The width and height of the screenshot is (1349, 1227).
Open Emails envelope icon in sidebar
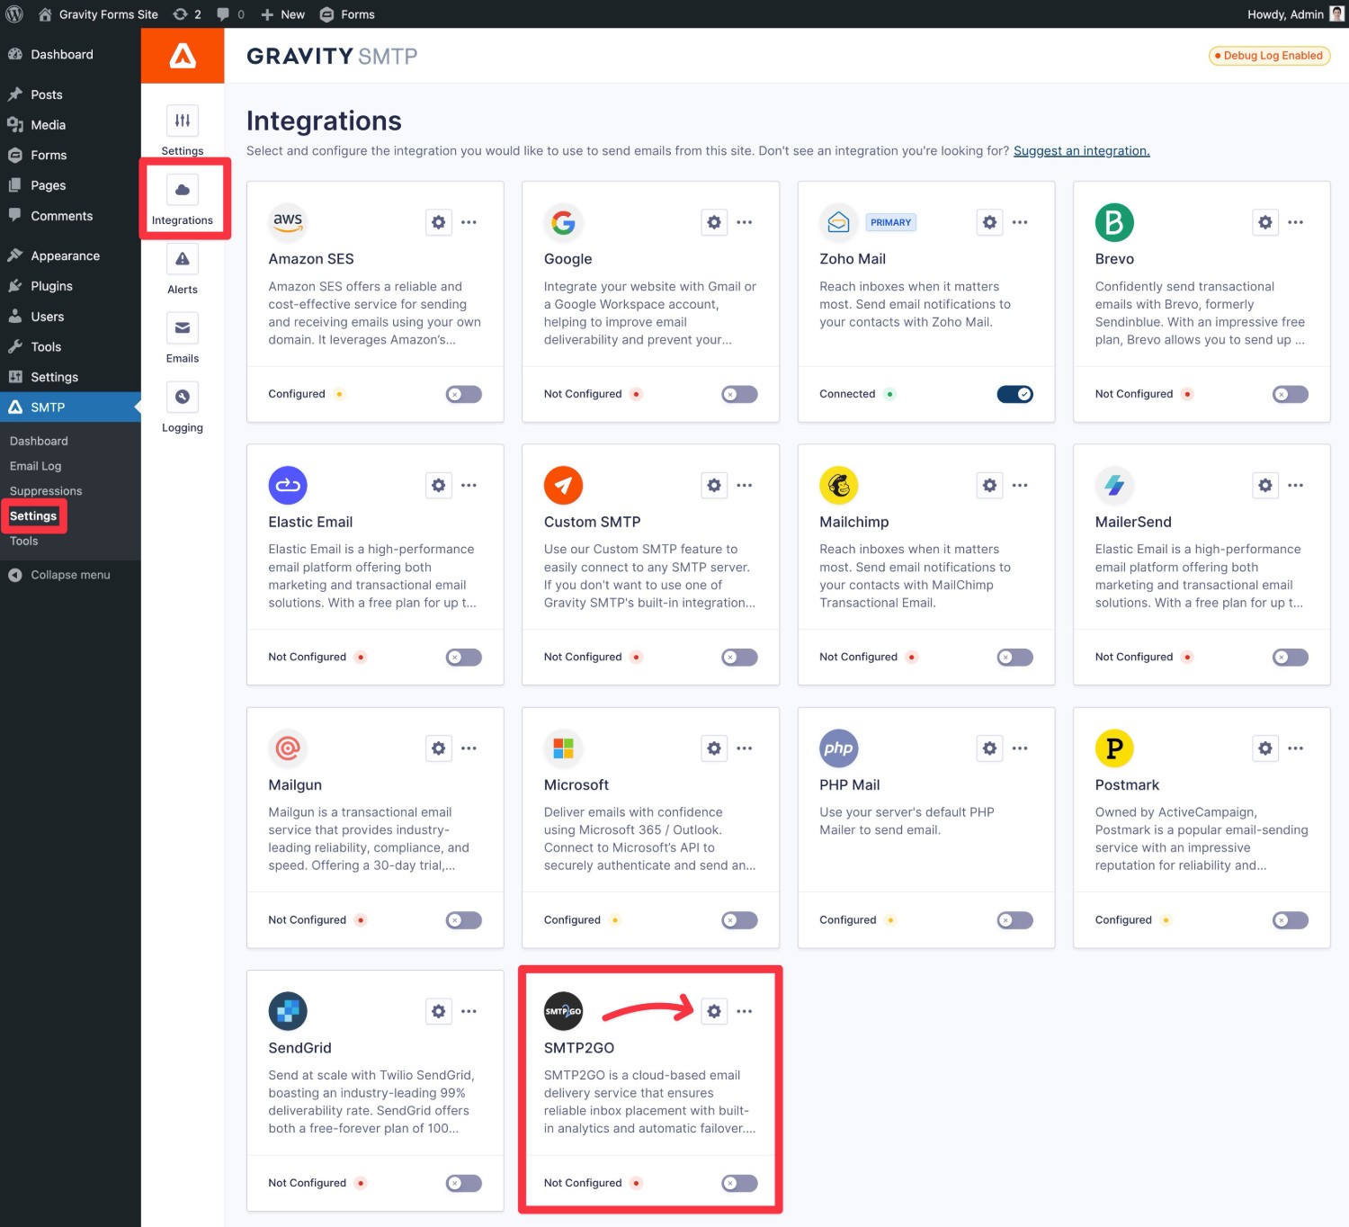pos(183,327)
